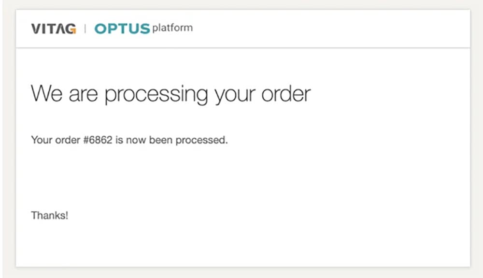Click the teal OPTUS logo
Viewport: 483px width, 278px height.
click(x=122, y=29)
